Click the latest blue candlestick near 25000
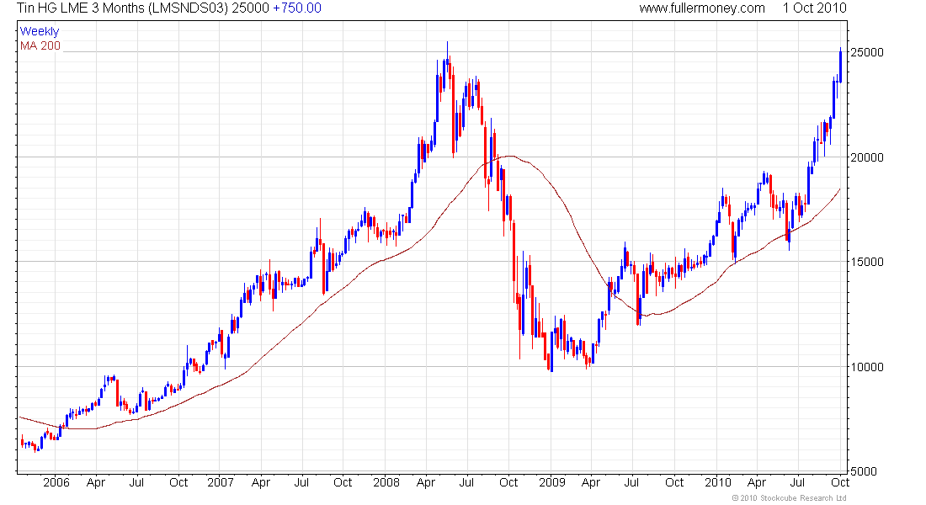Screen dimensions: 926x505 [x=840, y=65]
